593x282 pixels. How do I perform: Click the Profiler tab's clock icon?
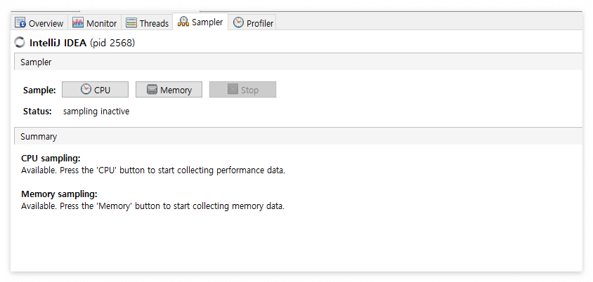coord(238,22)
